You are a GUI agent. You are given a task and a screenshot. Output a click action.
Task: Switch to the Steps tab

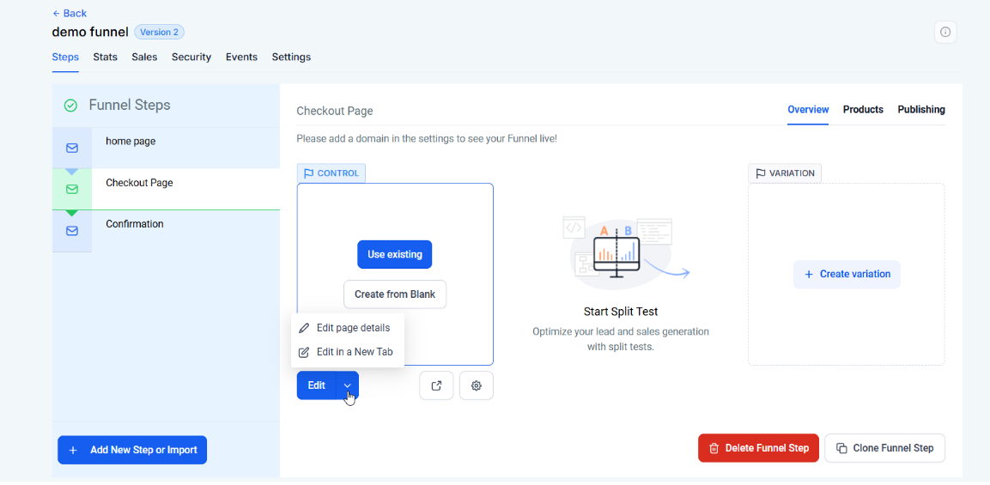pyautogui.click(x=65, y=57)
